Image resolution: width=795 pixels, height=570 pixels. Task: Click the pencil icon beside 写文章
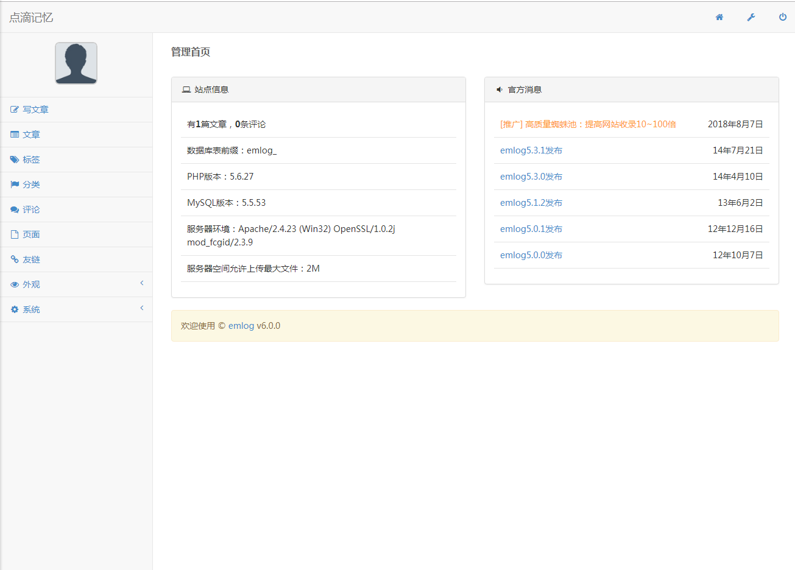tap(15, 110)
